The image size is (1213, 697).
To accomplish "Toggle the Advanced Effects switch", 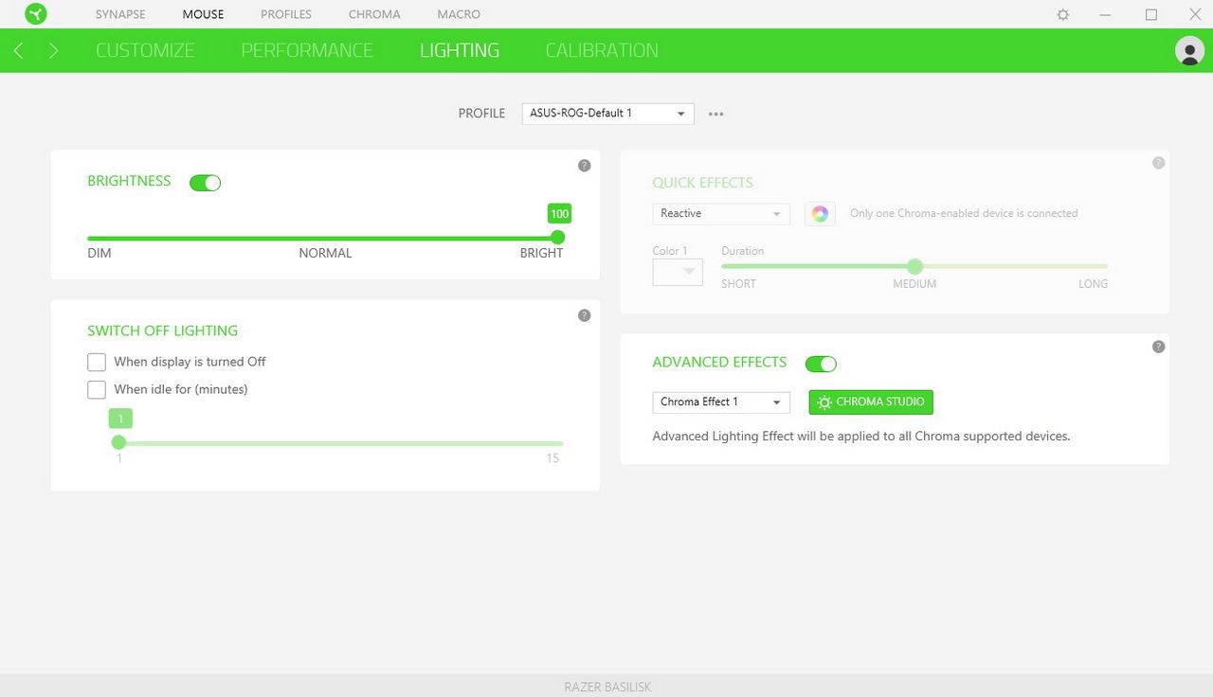I will coord(821,364).
